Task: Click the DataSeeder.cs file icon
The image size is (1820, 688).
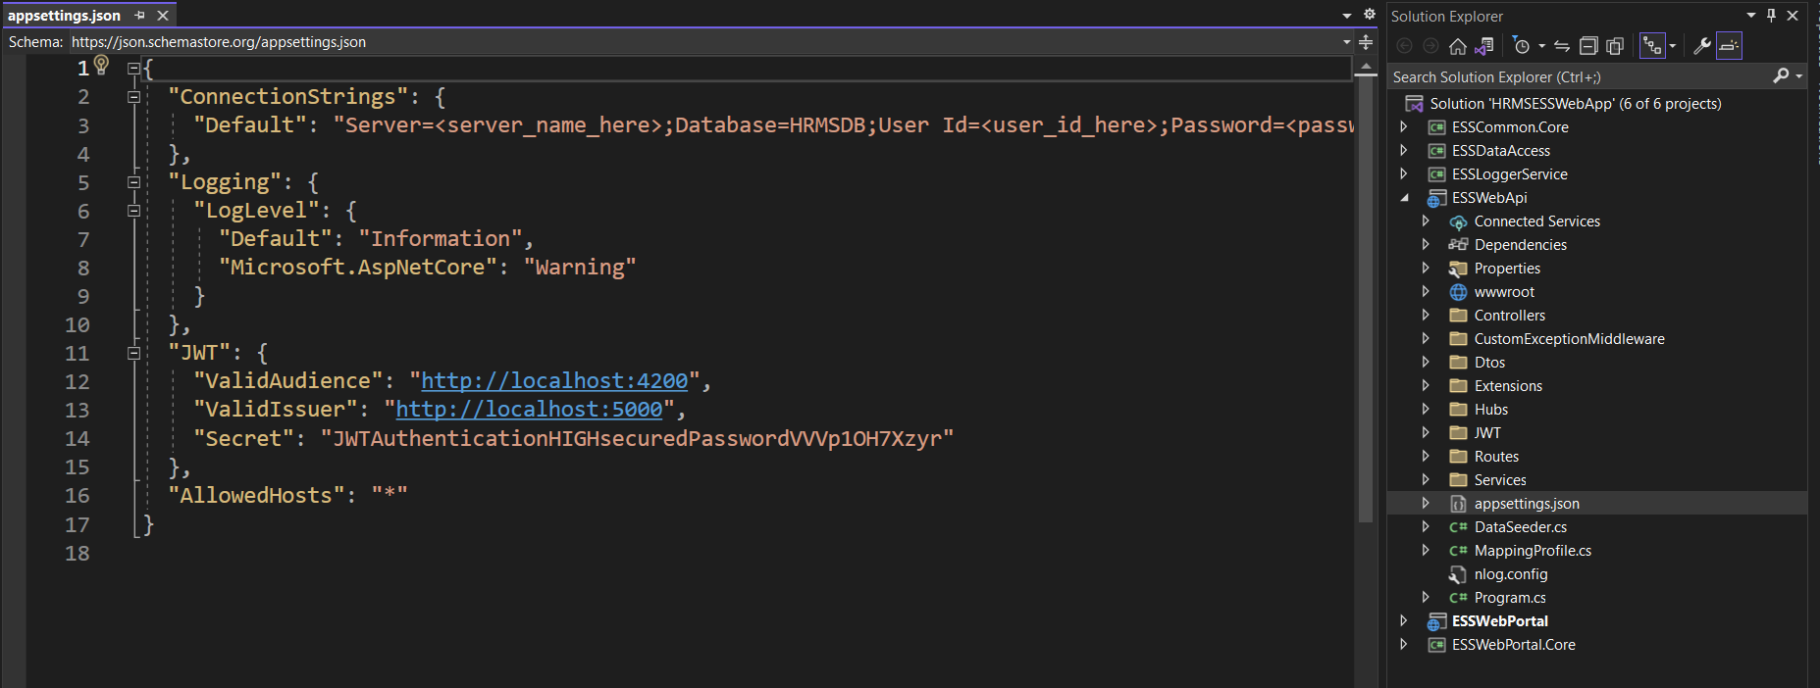Action: (x=1459, y=527)
